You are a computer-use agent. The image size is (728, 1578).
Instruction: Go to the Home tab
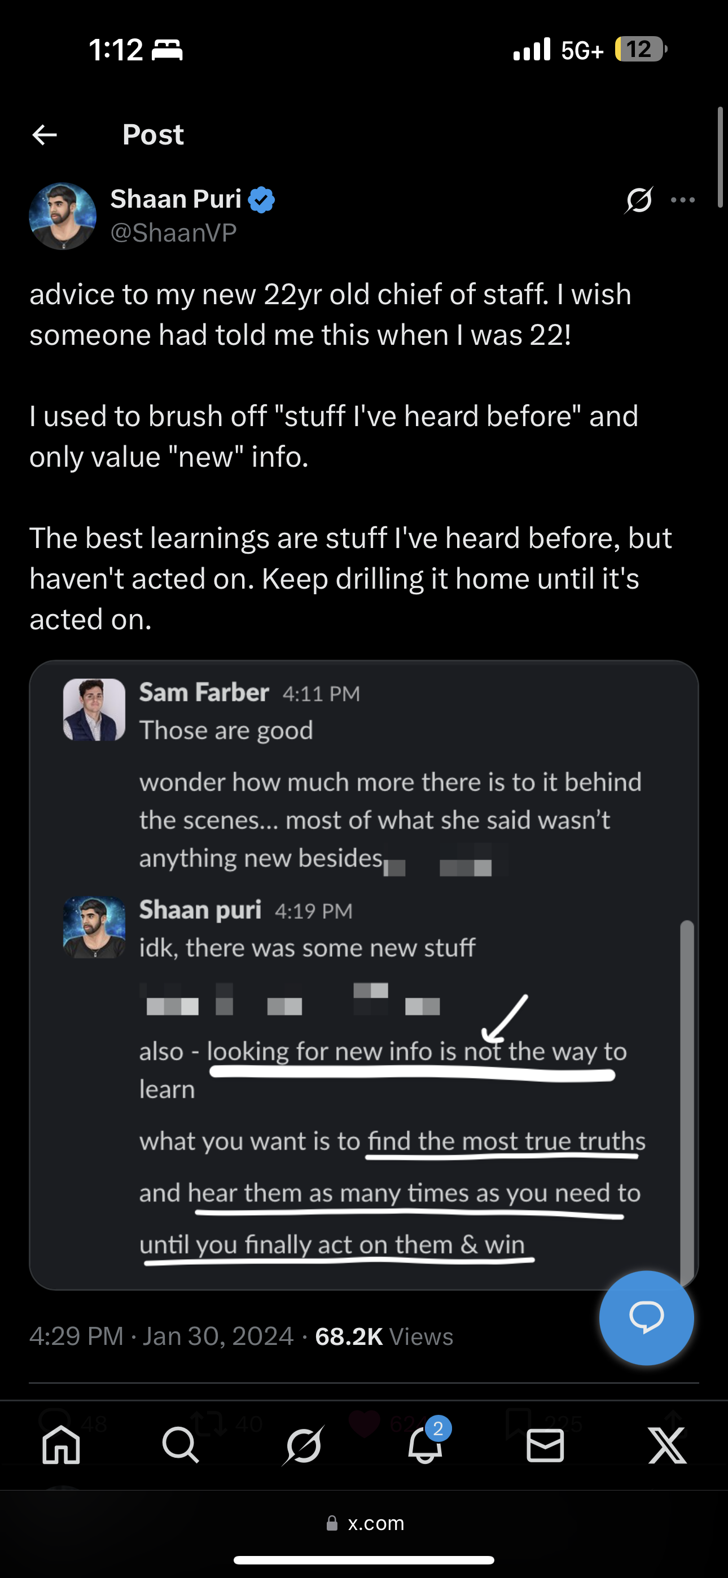click(61, 1446)
